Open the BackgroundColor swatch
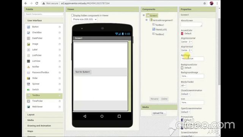The height and width of the screenshot is (137, 243). 182,68
